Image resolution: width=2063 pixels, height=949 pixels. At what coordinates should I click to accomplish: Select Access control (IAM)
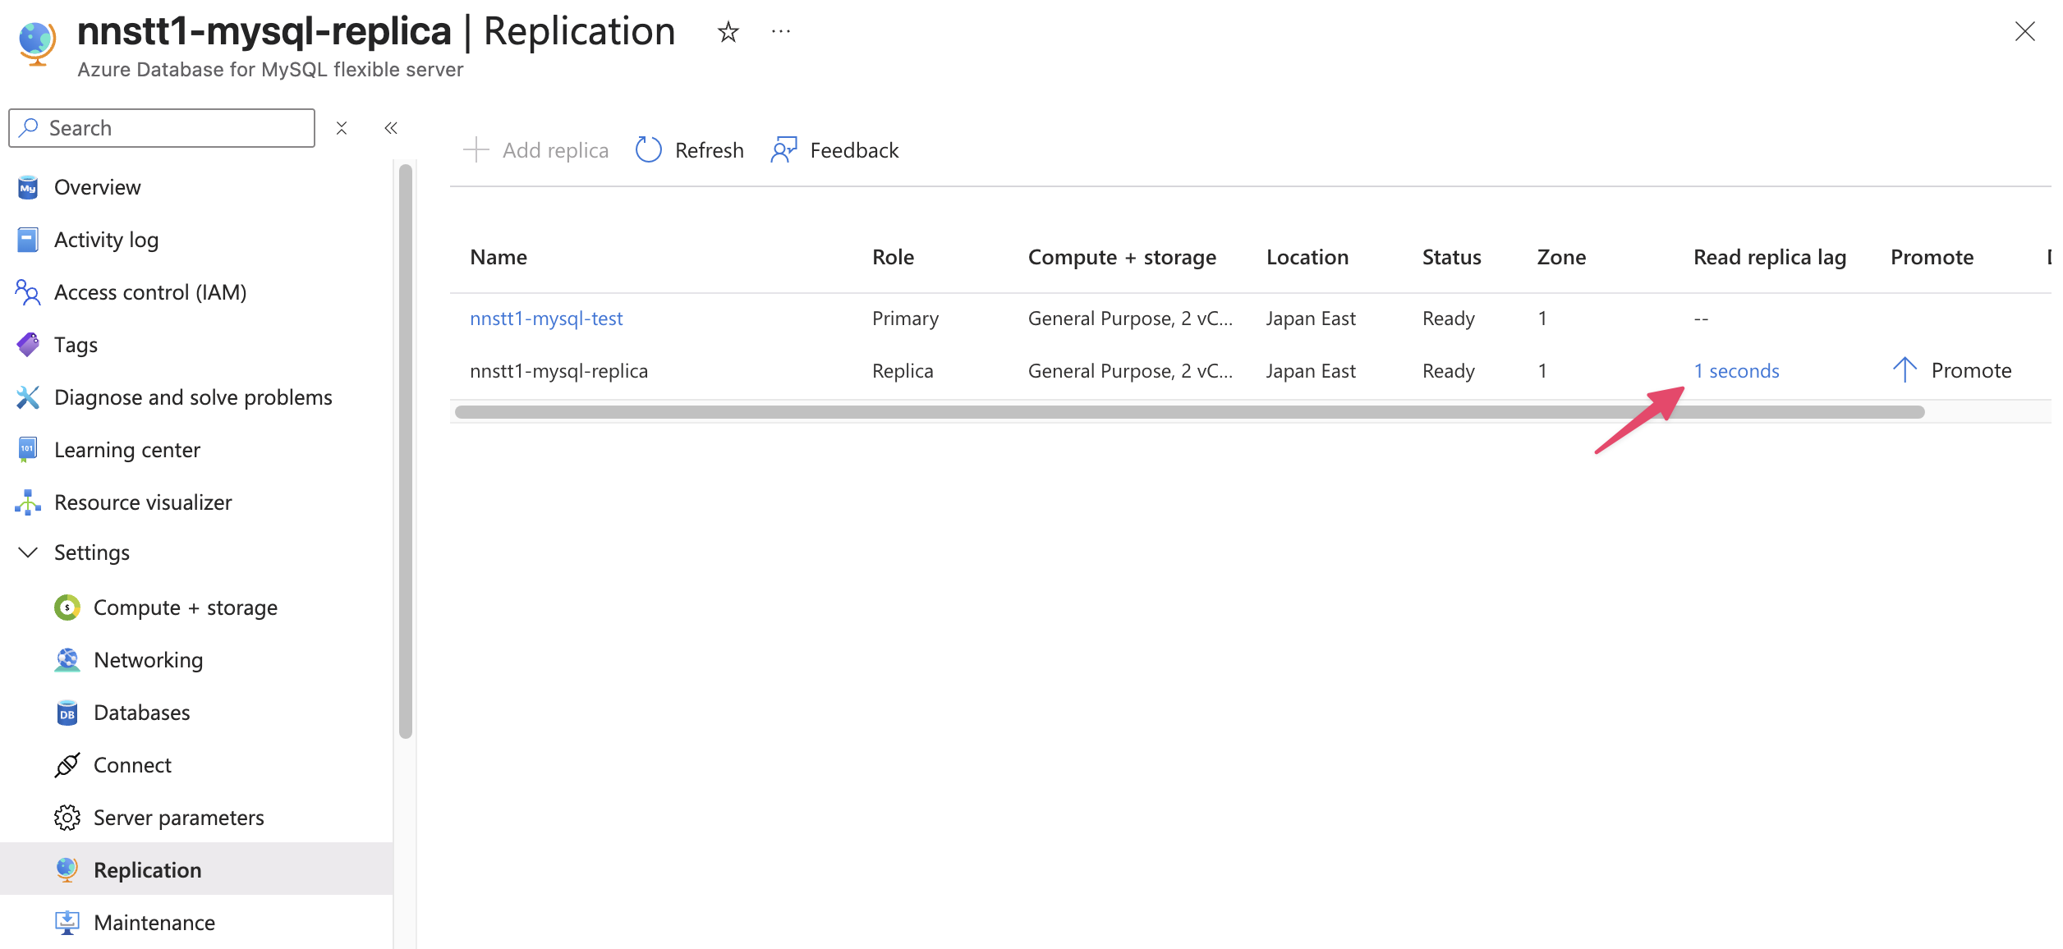[x=149, y=292]
